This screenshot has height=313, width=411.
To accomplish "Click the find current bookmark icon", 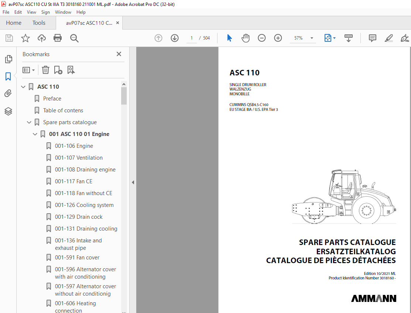I will [x=71, y=70].
